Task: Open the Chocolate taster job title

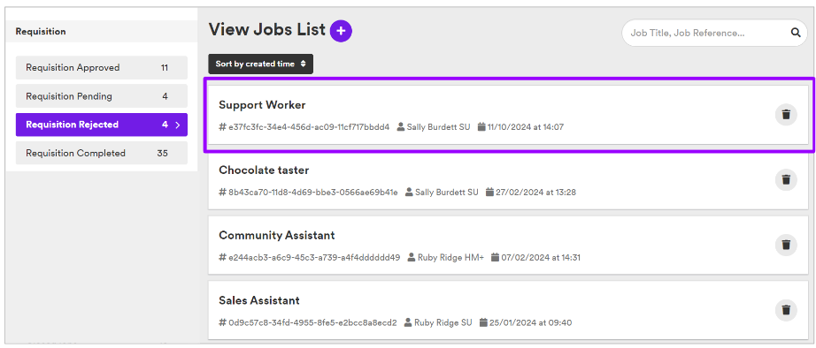Action: [264, 170]
